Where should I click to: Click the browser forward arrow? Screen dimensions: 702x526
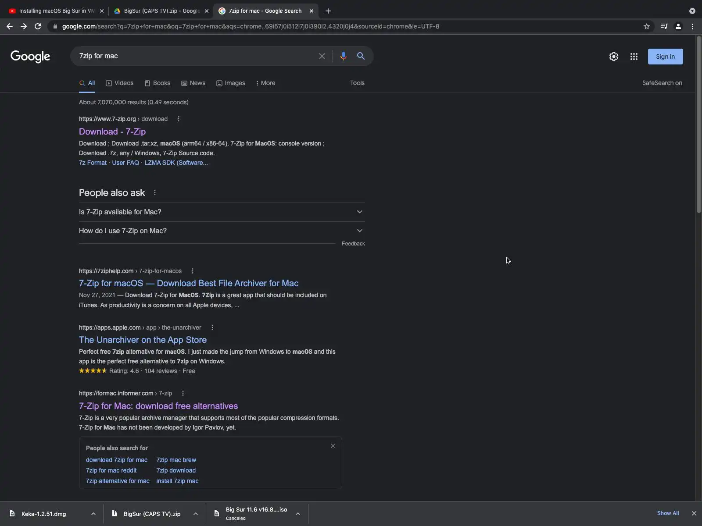coord(24,26)
